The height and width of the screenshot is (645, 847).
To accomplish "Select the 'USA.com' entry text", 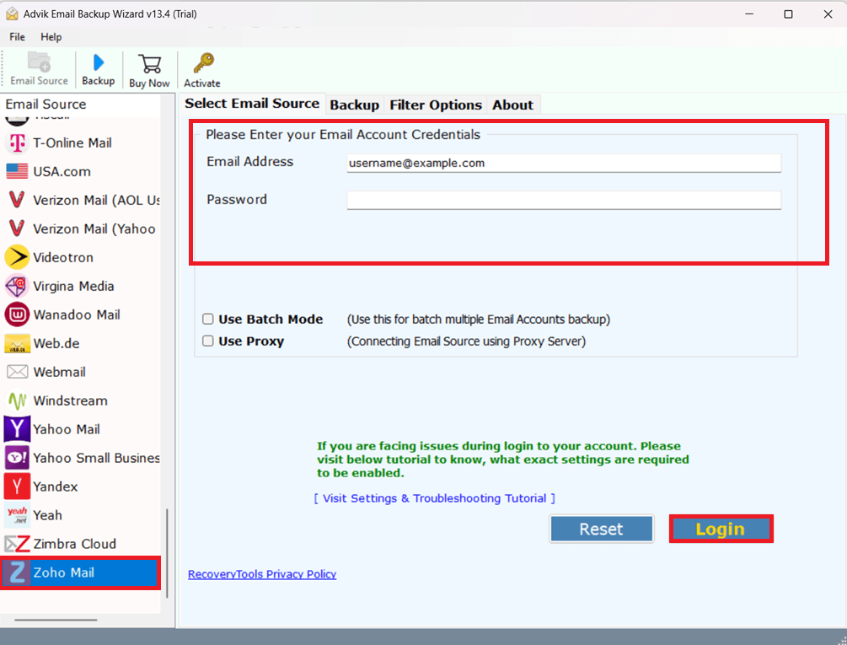I will coord(62,172).
